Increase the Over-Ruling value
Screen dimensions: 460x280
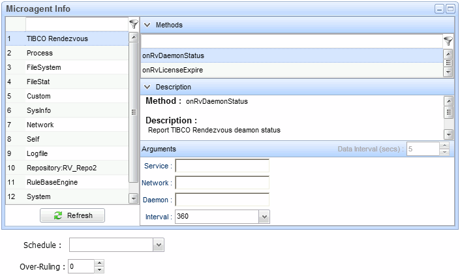pos(99,264)
